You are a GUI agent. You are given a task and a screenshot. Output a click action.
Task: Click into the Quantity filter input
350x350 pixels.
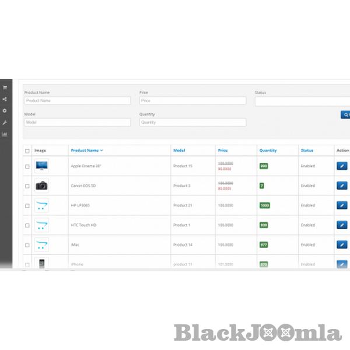coord(192,123)
